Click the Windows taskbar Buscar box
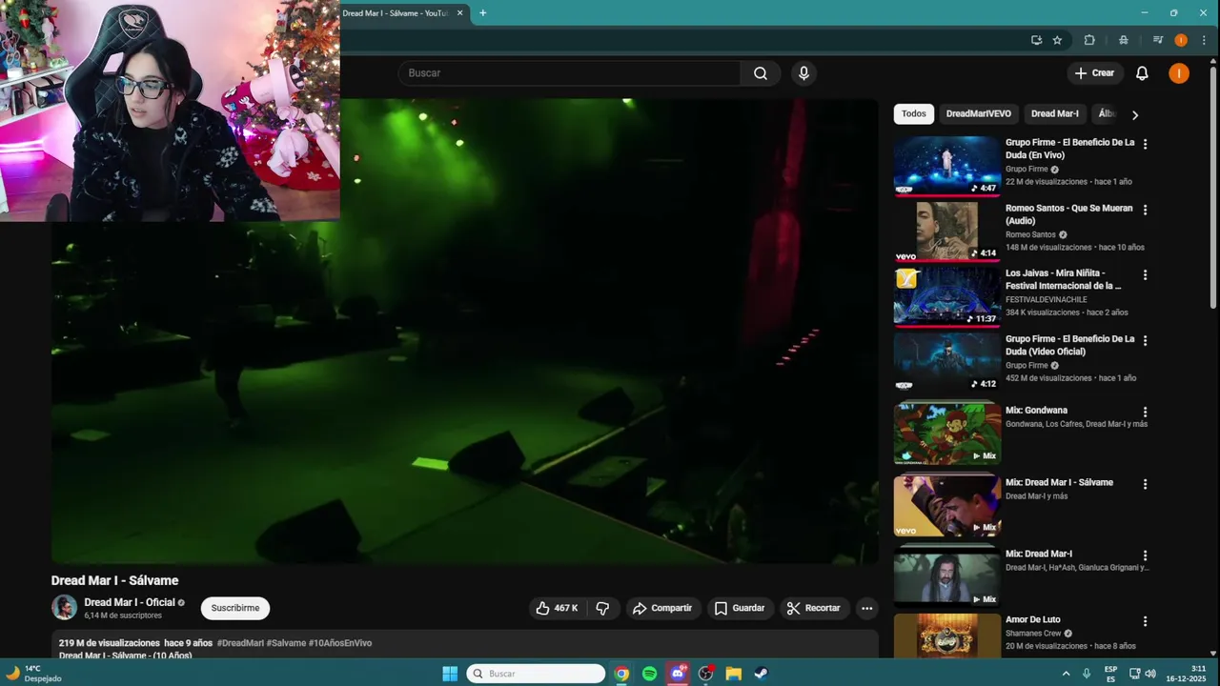 (536, 674)
